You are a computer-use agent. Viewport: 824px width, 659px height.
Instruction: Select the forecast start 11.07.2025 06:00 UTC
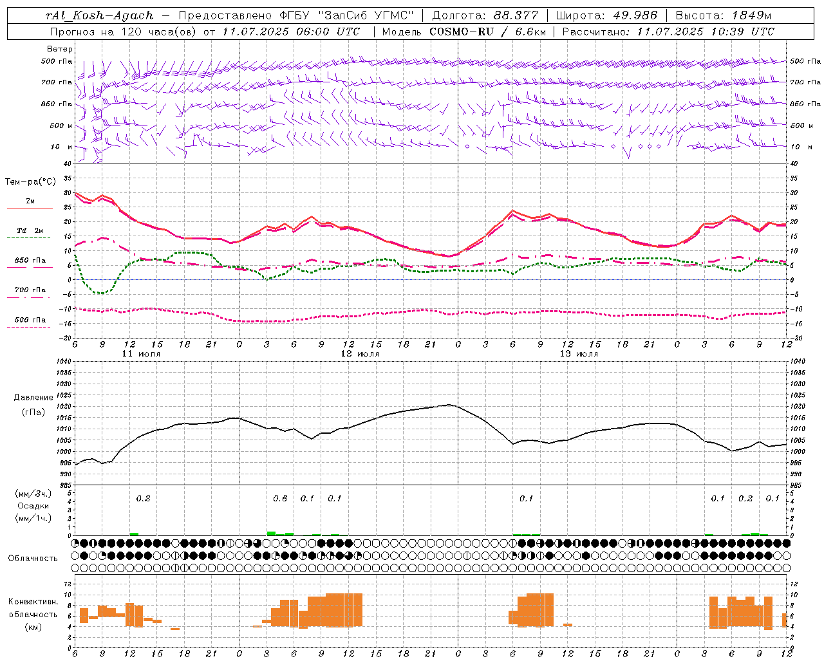292,32
